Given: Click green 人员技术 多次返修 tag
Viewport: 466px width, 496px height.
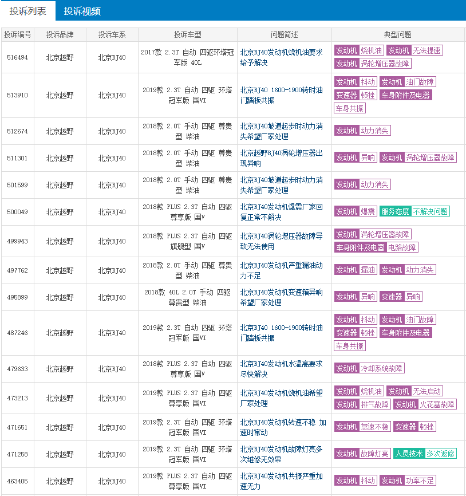Looking at the screenshot, I should coord(425,454).
